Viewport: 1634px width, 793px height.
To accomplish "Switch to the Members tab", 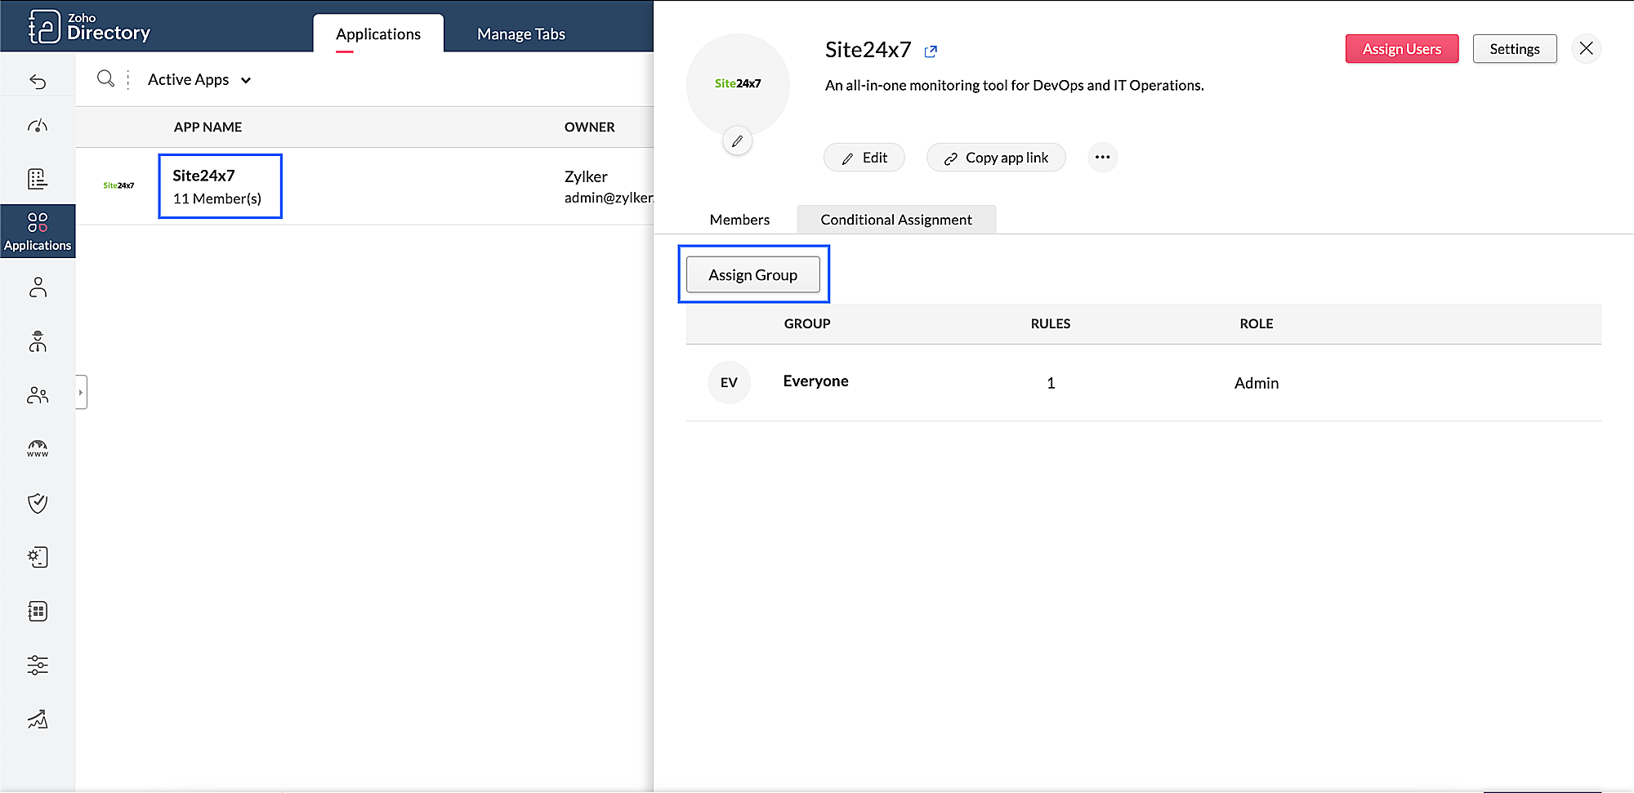I will 739,220.
